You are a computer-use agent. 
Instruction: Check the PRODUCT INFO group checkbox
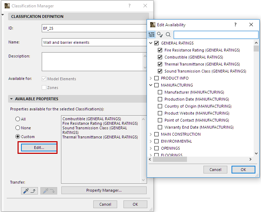point(156,78)
